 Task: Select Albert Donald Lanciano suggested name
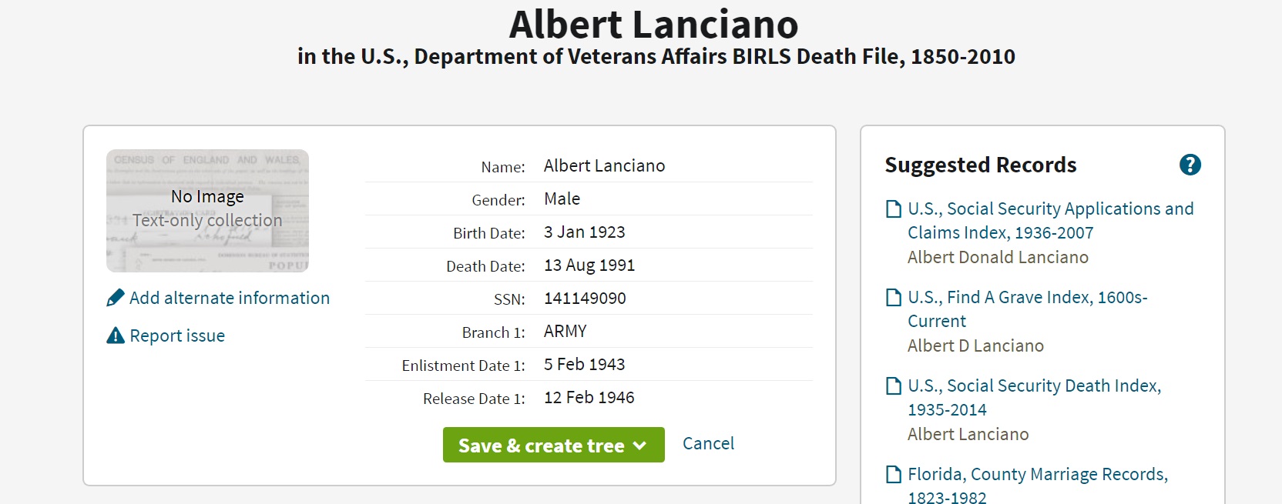[998, 257]
